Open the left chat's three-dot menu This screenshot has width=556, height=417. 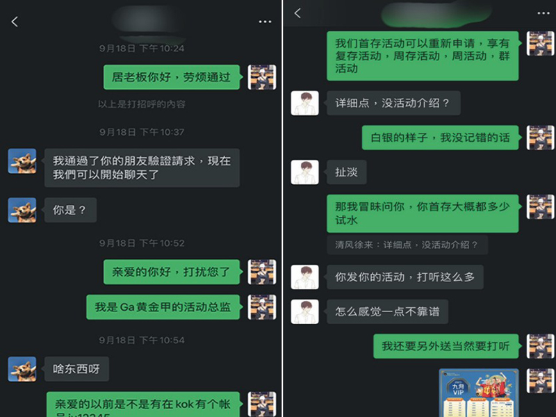(x=265, y=22)
